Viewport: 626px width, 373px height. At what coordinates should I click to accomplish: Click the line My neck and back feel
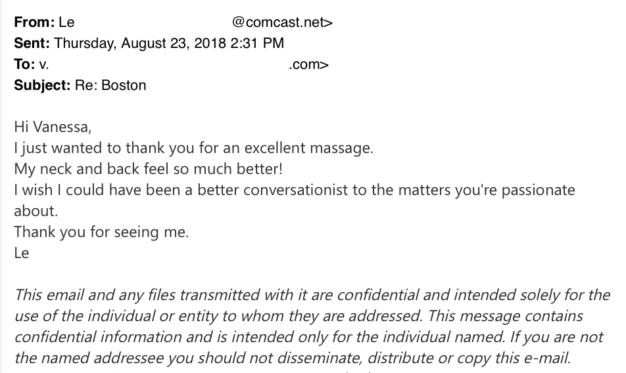point(148,169)
